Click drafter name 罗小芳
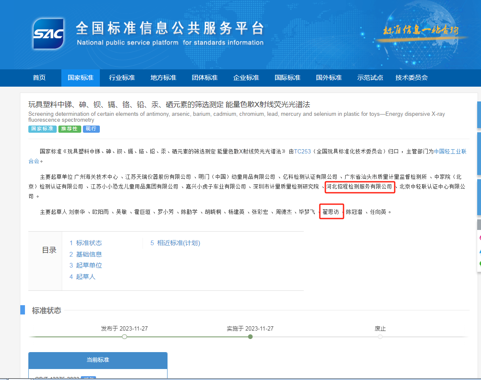This screenshot has height=380, width=481. [x=166, y=212]
